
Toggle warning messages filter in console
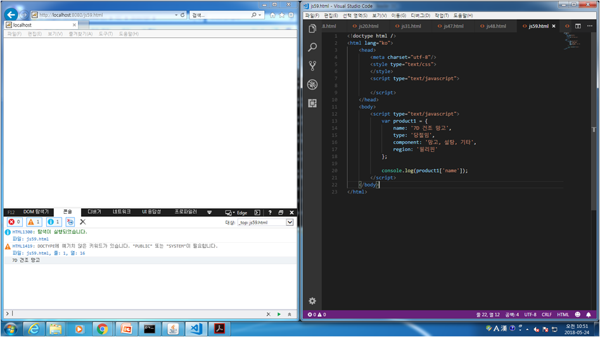(34, 222)
